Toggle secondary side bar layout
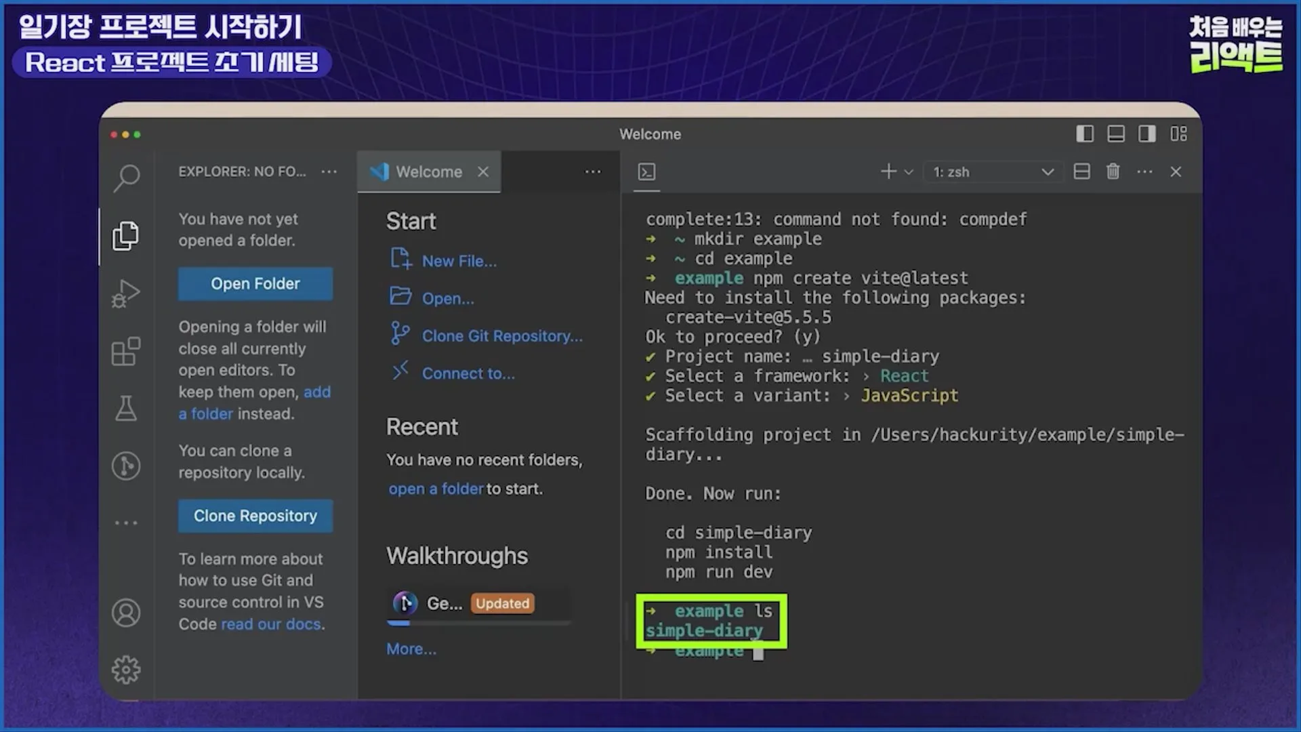This screenshot has width=1301, height=732. (1147, 134)
